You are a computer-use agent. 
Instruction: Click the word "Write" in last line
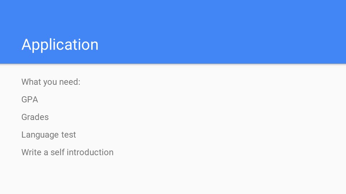tap(31, 152)
